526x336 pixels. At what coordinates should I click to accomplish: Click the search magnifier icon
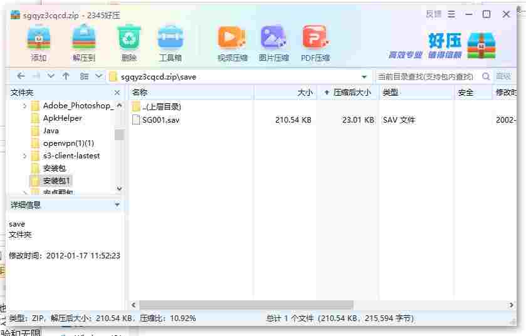(486, 76)
